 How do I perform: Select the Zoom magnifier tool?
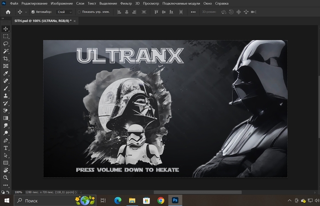click(6, 178)
